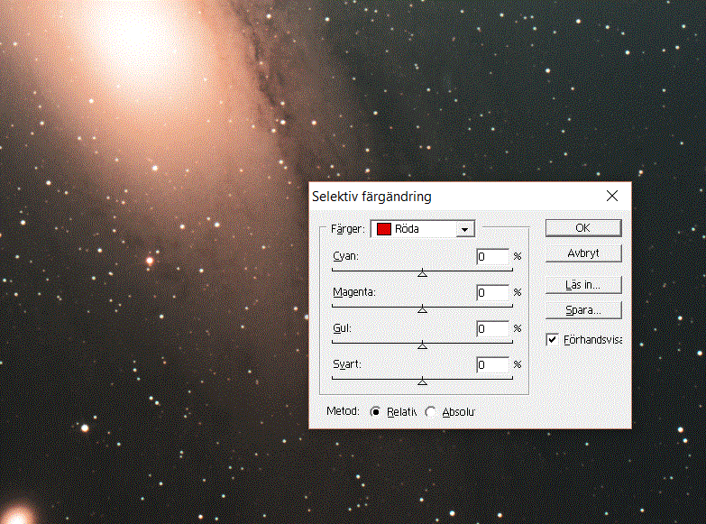Click the Avbryt button
The height and width of the screenshot is (524, 706).
[583, 253]
